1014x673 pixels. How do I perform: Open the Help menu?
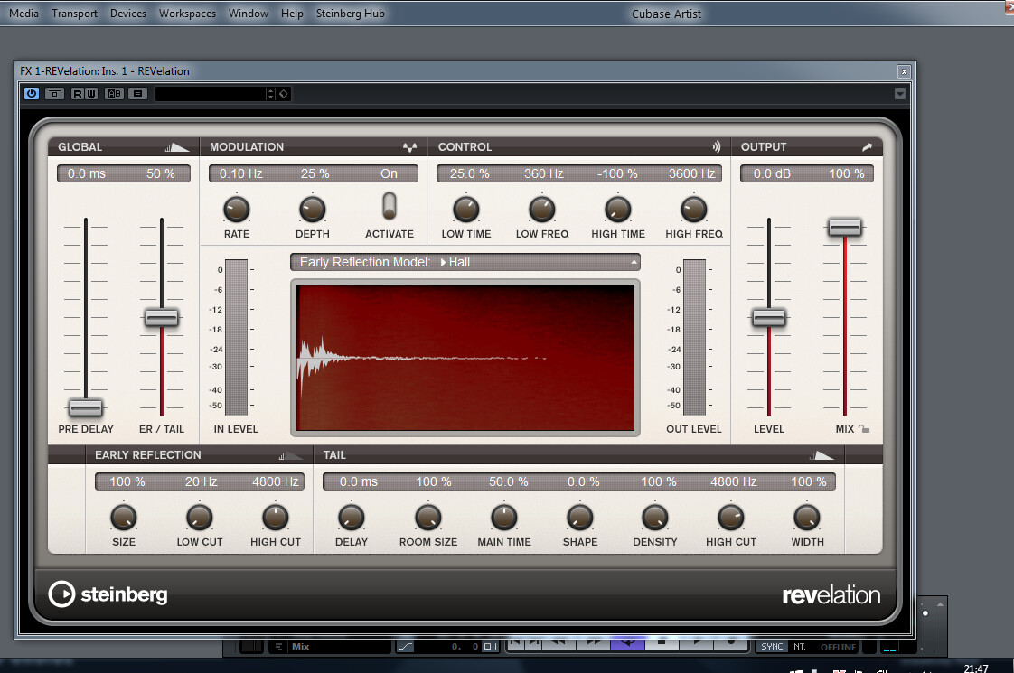[292, 13]
